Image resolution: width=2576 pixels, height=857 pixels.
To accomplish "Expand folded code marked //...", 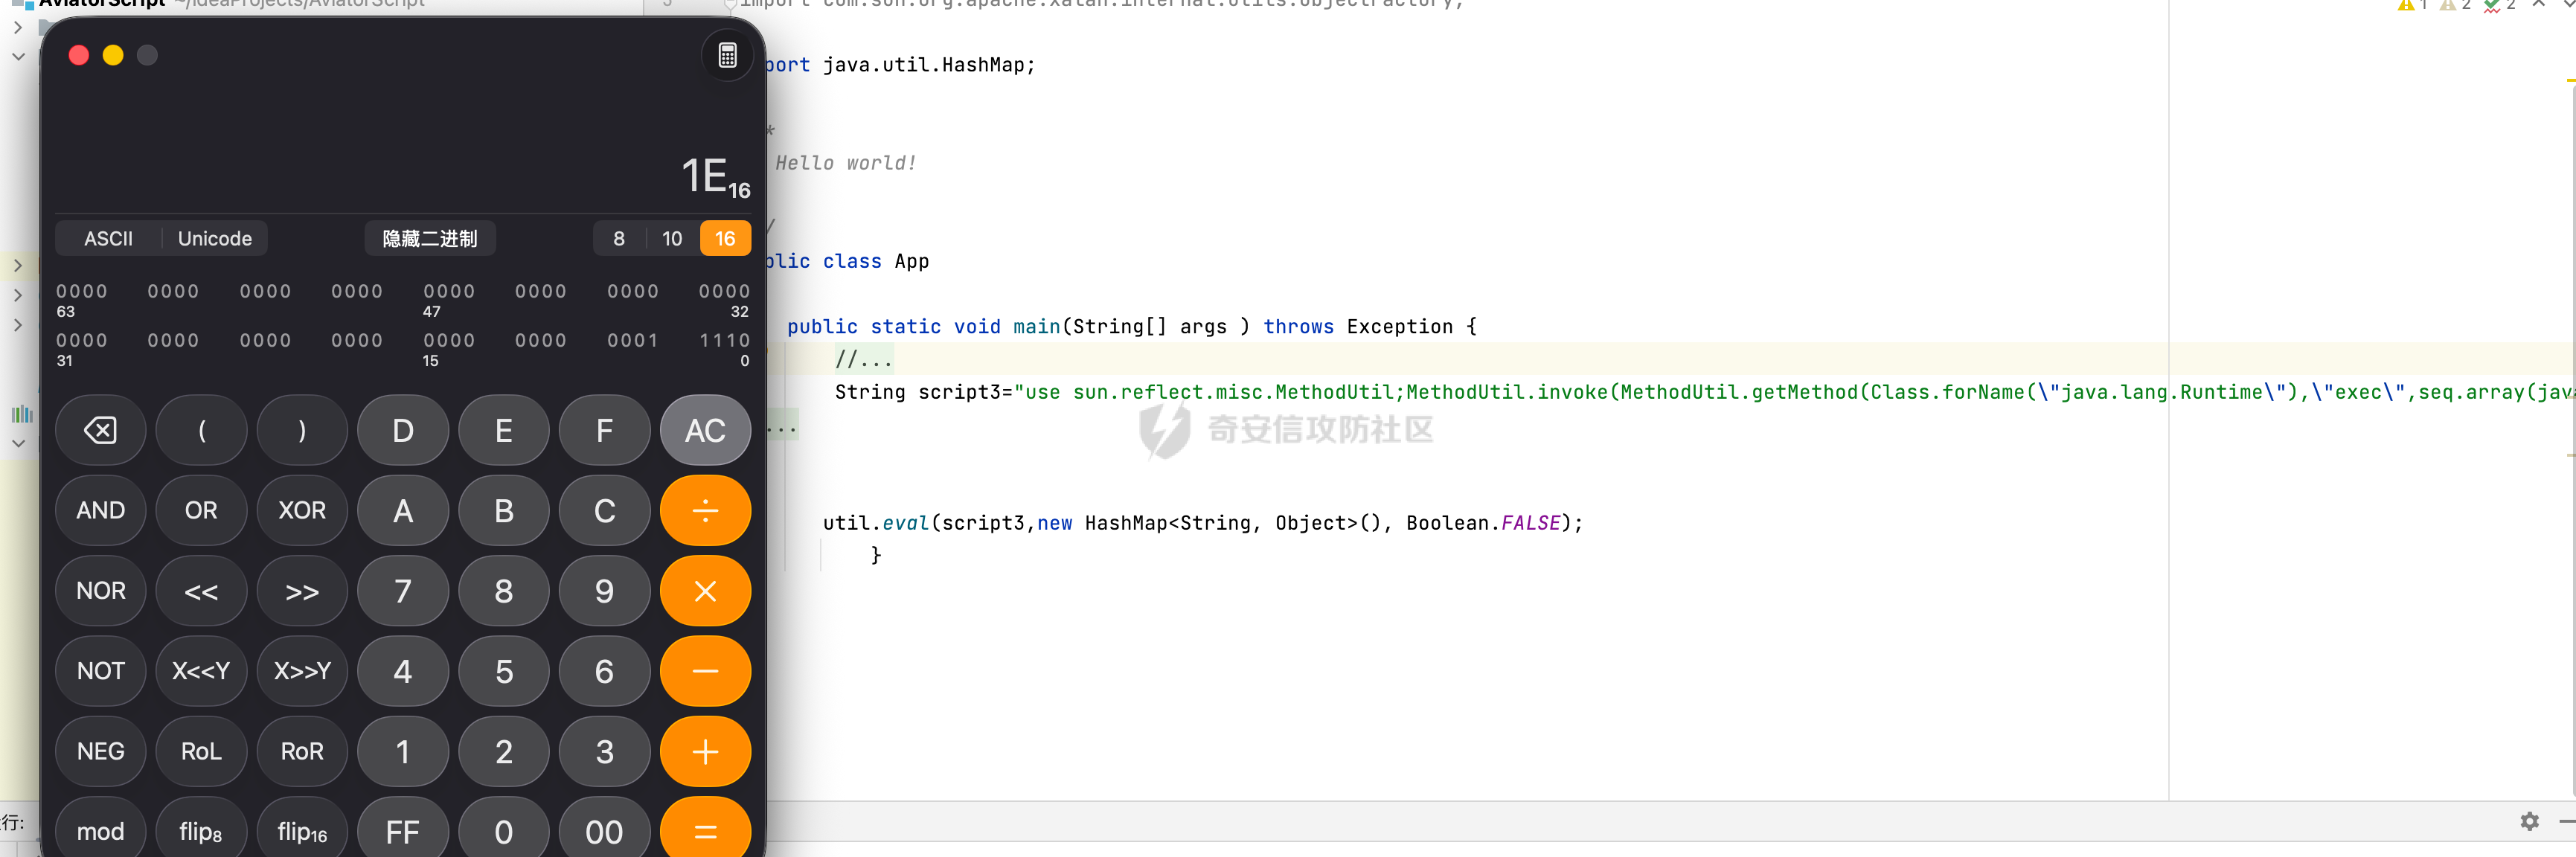I will (863, 358).
